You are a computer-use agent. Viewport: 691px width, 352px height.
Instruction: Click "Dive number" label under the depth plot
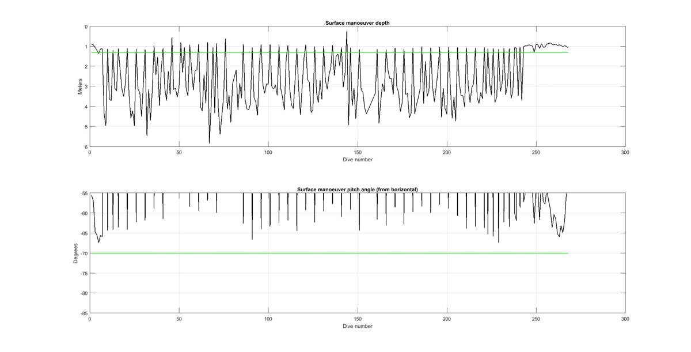pos(358,160)
